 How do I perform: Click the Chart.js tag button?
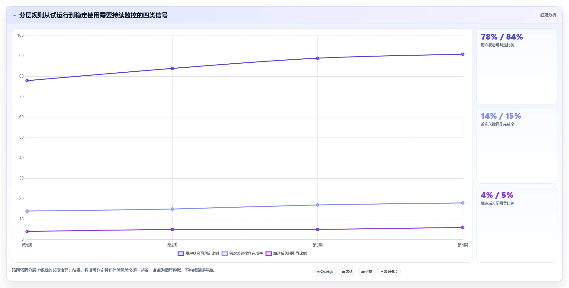coord(325,272)
